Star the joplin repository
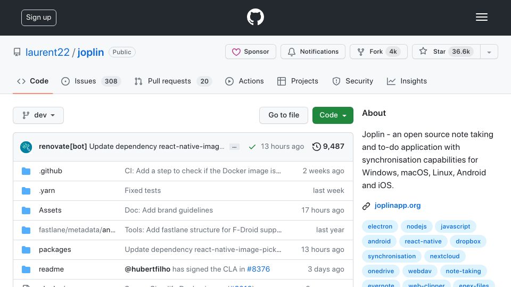The image size is (511, 287). 447,52
